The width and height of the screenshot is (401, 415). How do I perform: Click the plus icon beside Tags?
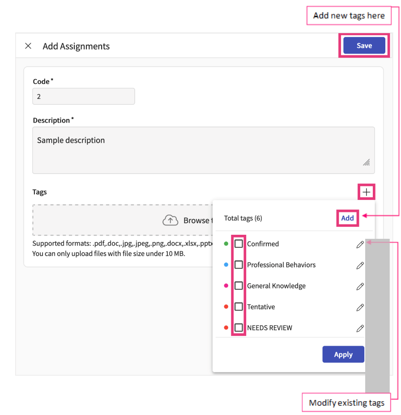367,192
